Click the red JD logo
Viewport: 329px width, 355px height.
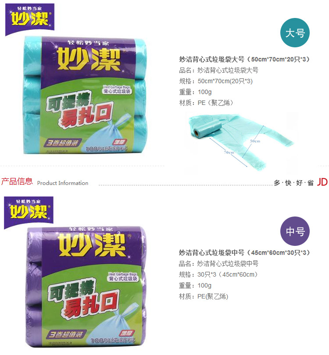(x=322, y=182)
